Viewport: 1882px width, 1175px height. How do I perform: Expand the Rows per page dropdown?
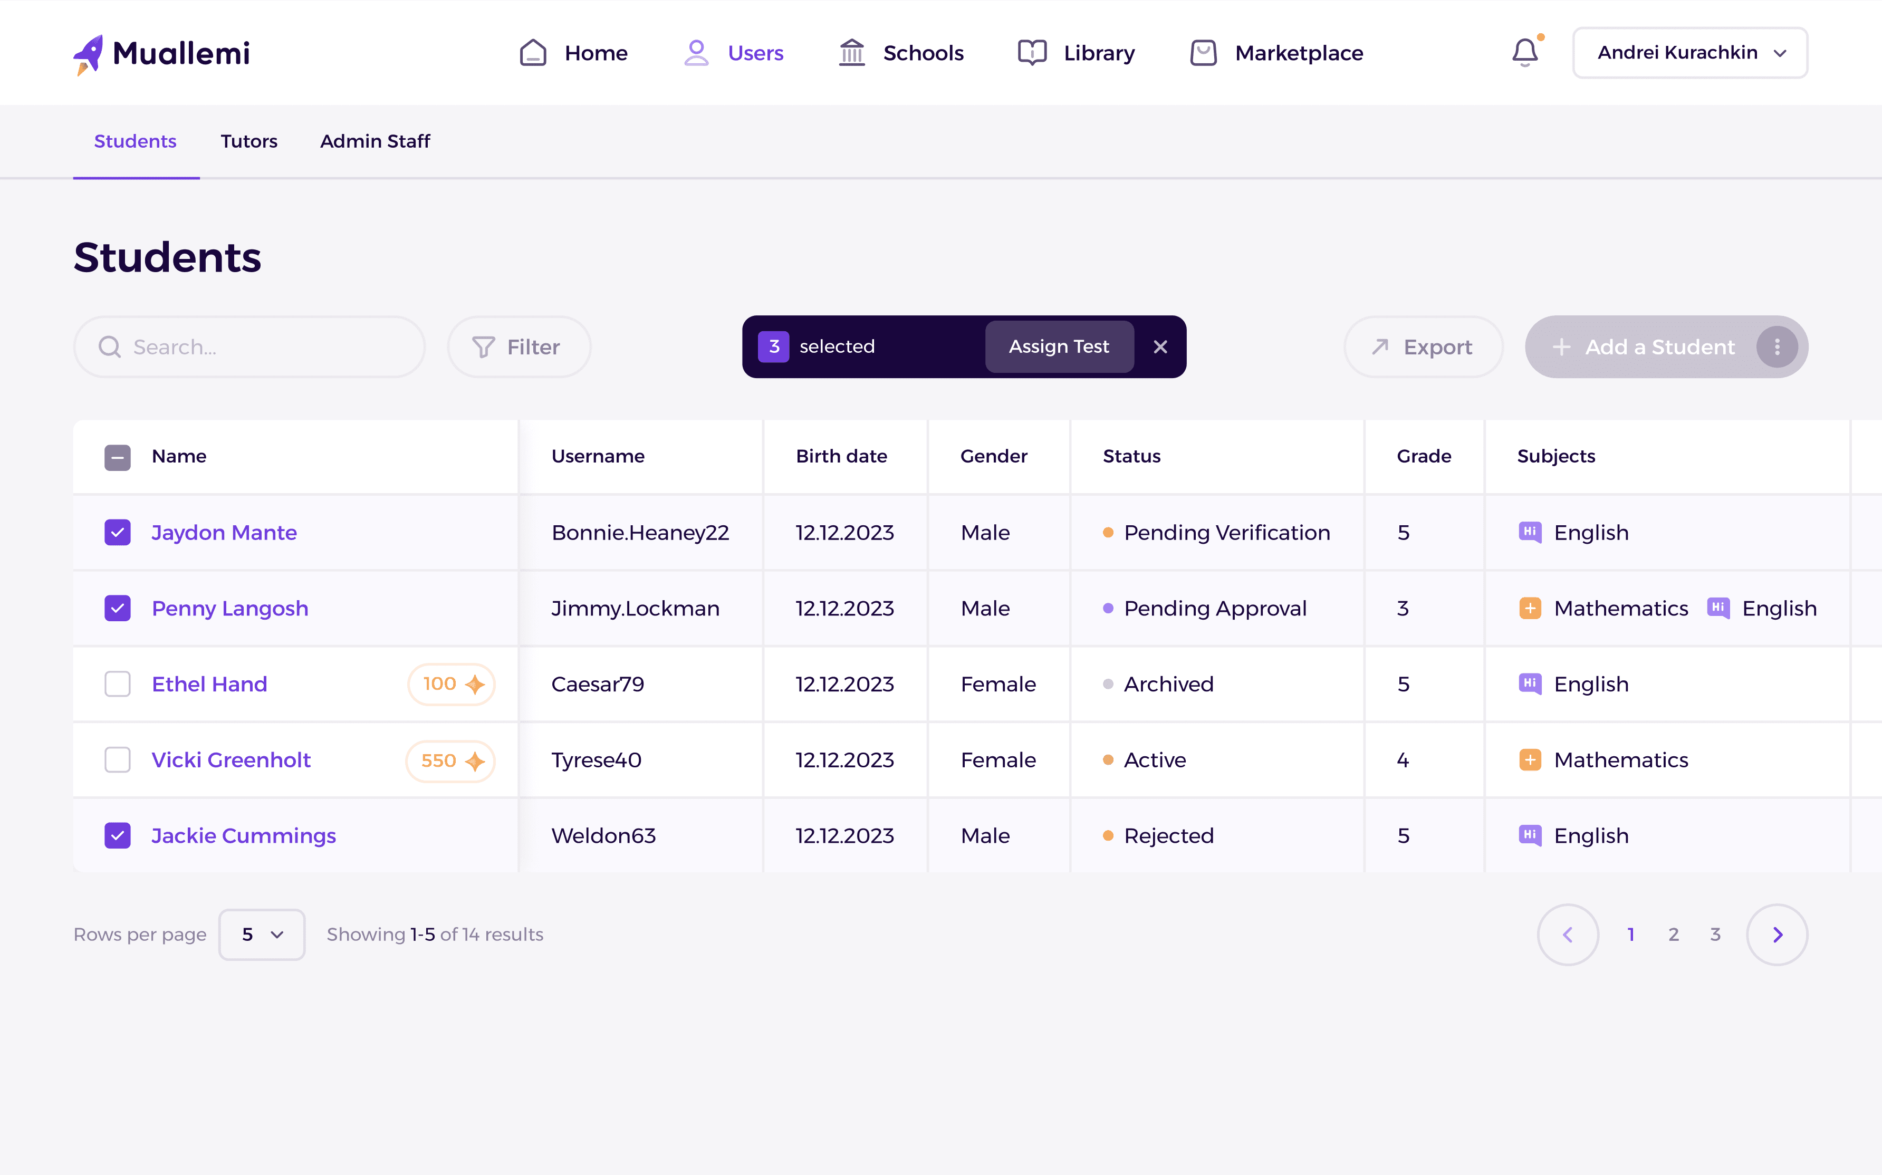tap(262, 934)
